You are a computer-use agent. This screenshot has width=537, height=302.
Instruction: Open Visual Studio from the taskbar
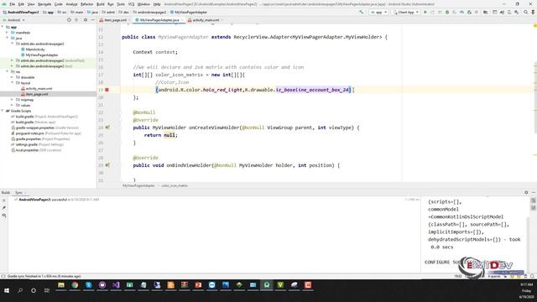[x=116, y=285]
